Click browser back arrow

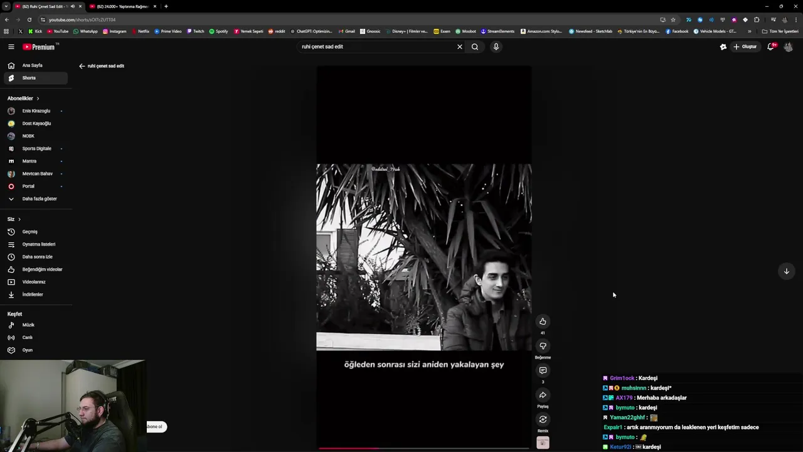[x=7, y=19]
